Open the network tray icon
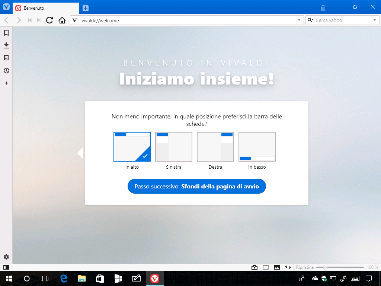 click(333, 278)
